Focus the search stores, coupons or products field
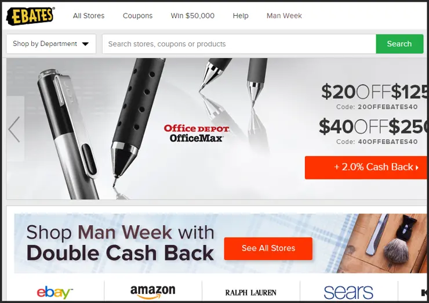 coord(239,44)
